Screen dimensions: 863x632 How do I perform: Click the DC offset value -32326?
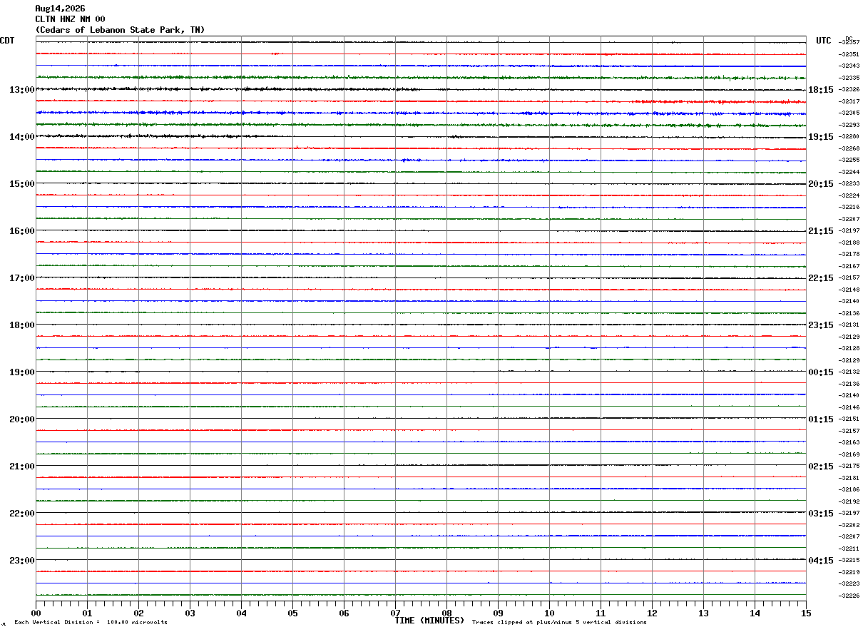pos(849,89)
